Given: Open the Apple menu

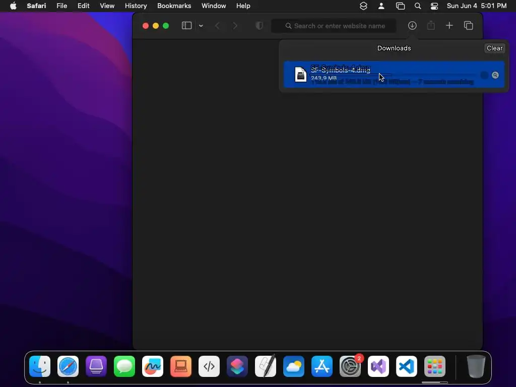Looking at the screenshot, I should click(x=13, y=6).
